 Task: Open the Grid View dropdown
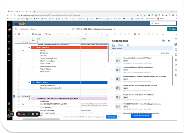(x=38, y=34)
